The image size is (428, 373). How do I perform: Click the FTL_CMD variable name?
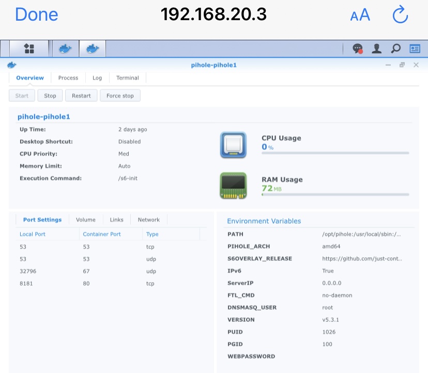pos(241,295)
